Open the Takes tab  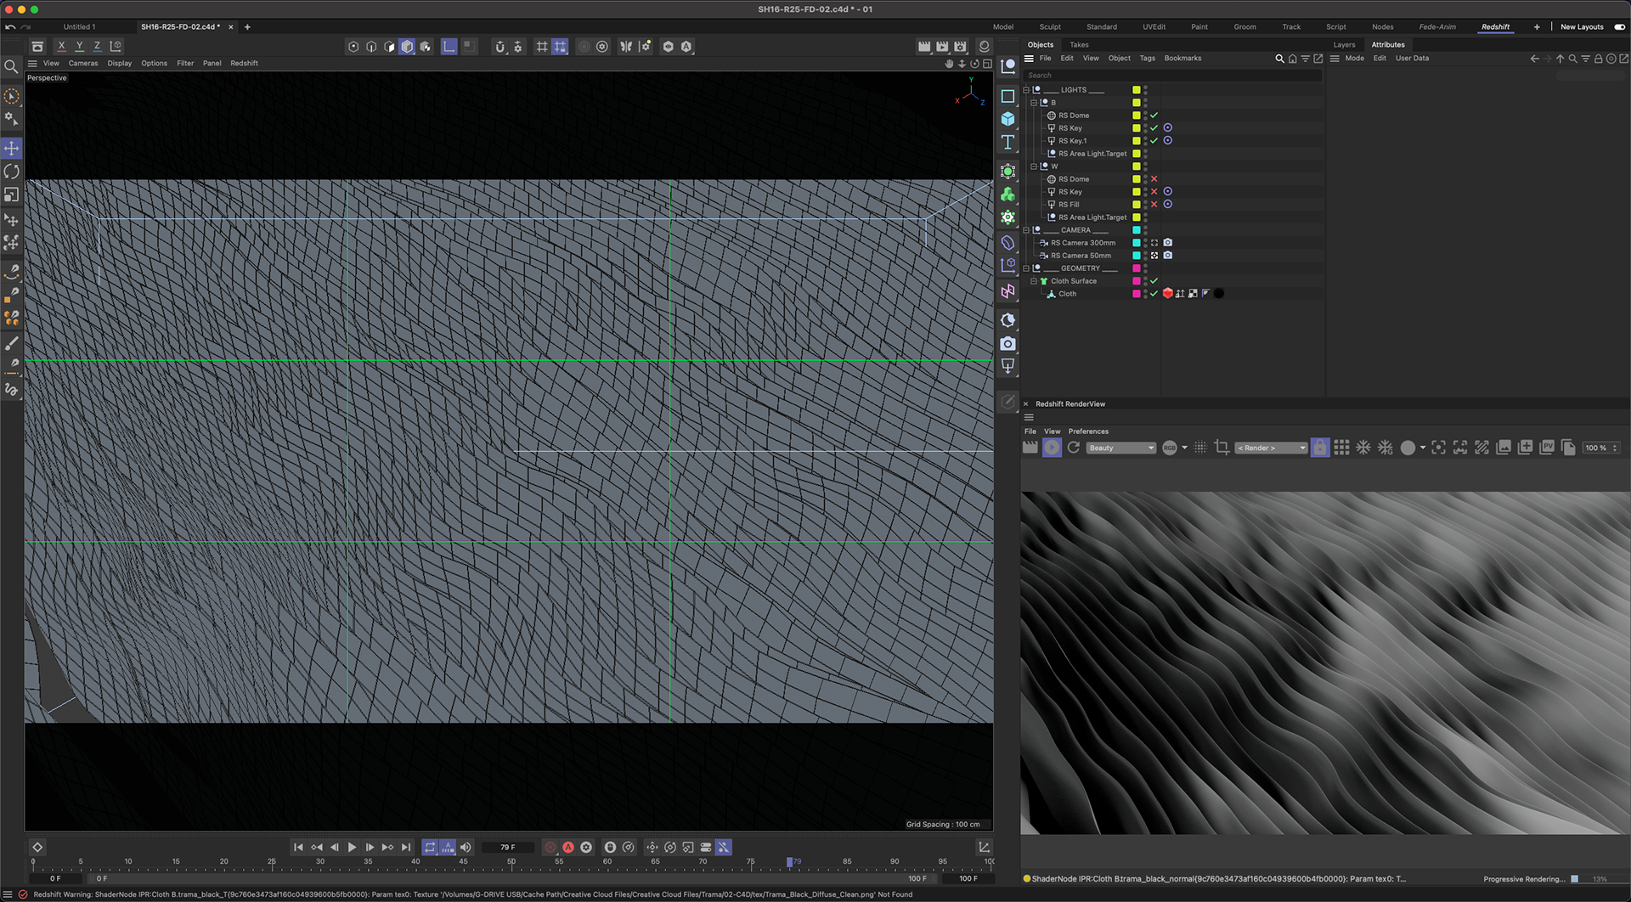1079,45
